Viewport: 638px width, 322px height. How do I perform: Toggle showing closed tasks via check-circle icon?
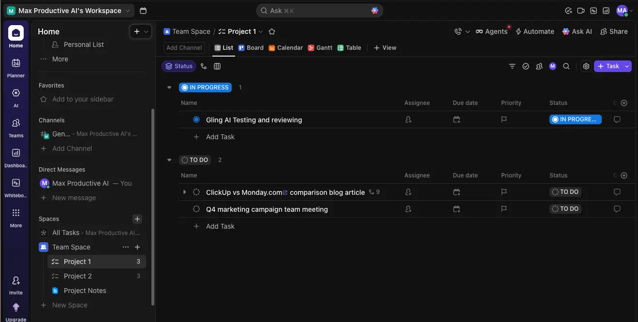(526, 66)
